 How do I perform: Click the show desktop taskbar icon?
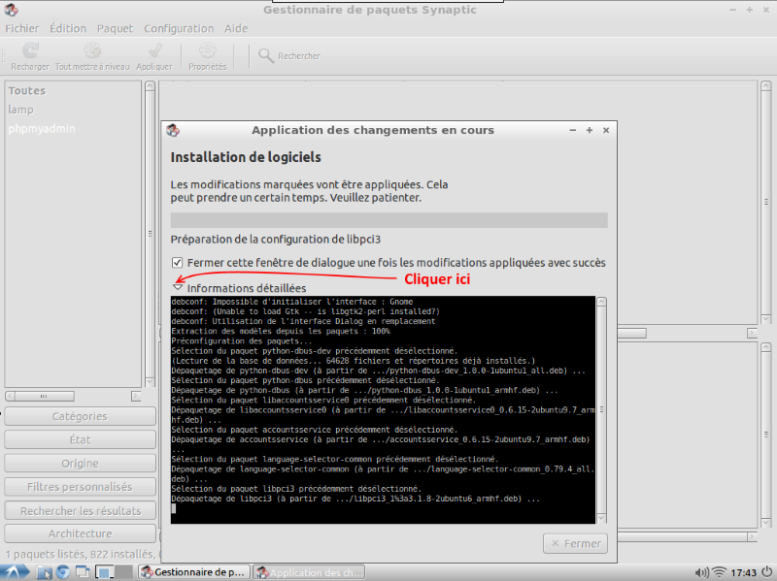point(83,572)
